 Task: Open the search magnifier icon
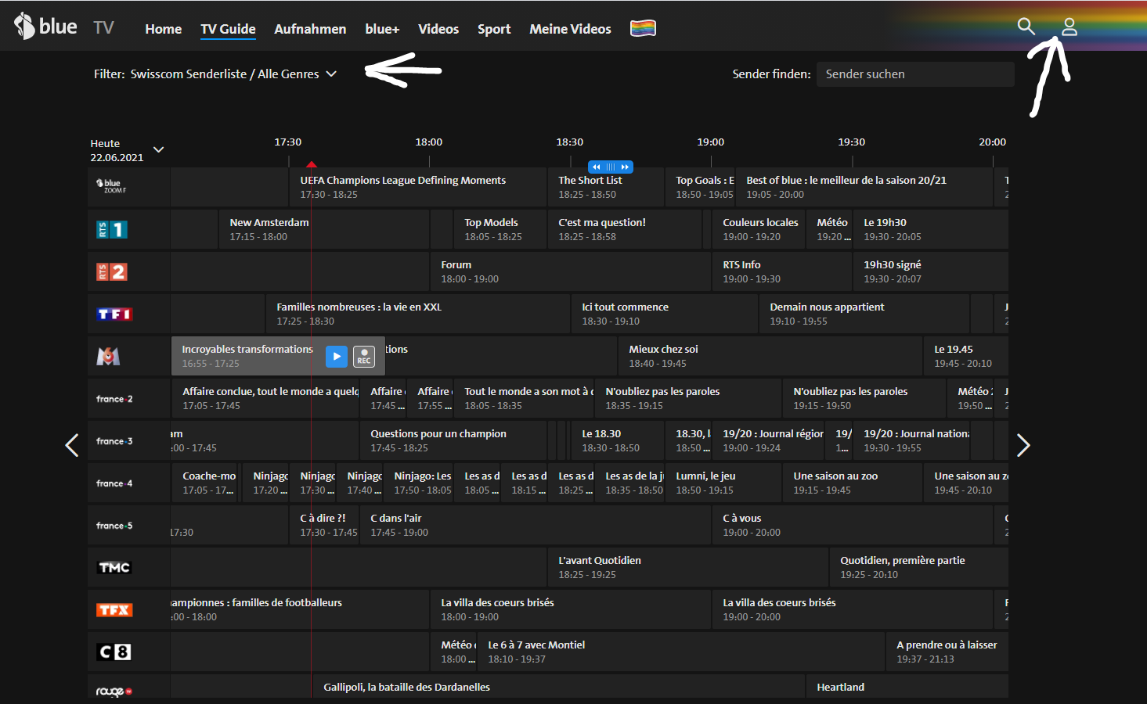tap(1026, 27)
